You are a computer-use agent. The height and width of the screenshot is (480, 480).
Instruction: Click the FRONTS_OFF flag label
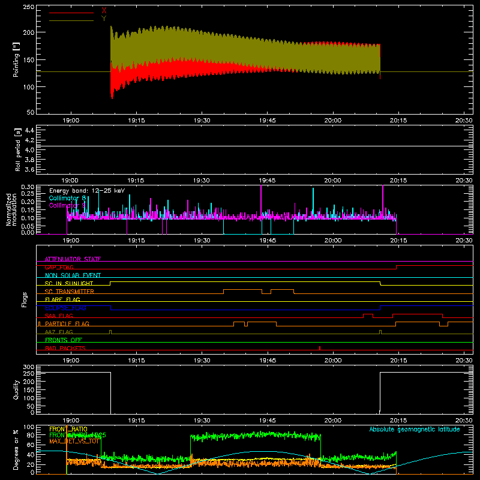point(64,340)
